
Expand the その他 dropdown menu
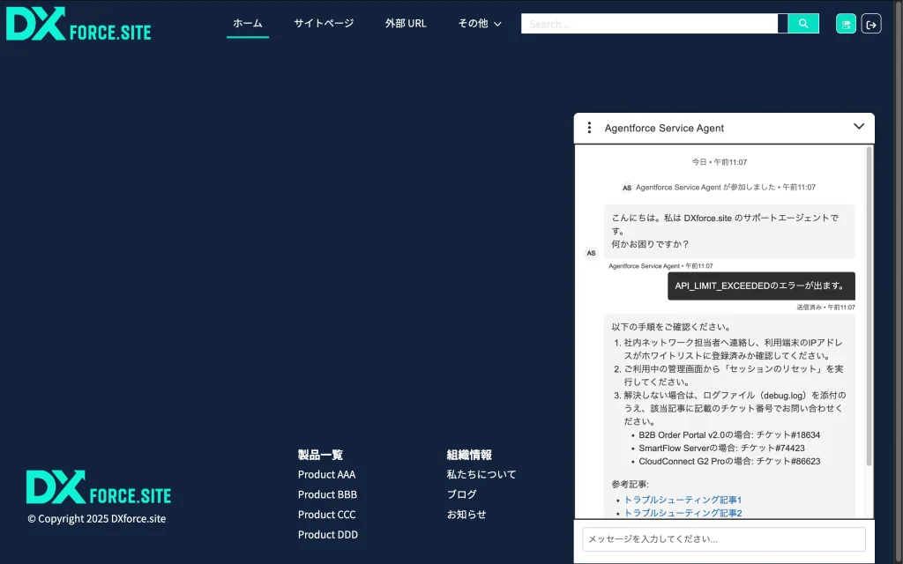pyautogui.click(x=480, y=24)
